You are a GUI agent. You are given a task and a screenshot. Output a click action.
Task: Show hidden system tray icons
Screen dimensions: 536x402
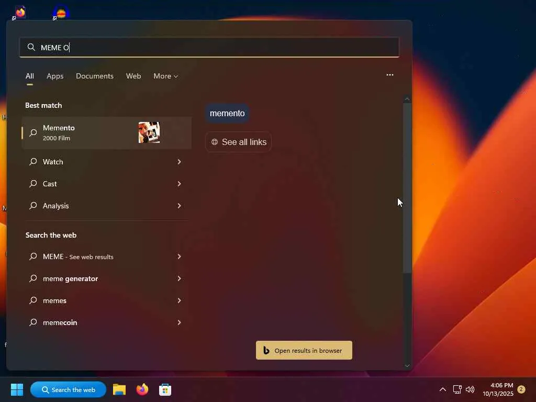point(443,389)
